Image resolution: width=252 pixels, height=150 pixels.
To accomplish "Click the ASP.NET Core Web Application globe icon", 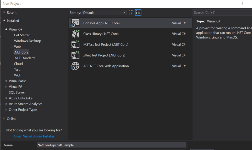I will (x=75, y=66).
